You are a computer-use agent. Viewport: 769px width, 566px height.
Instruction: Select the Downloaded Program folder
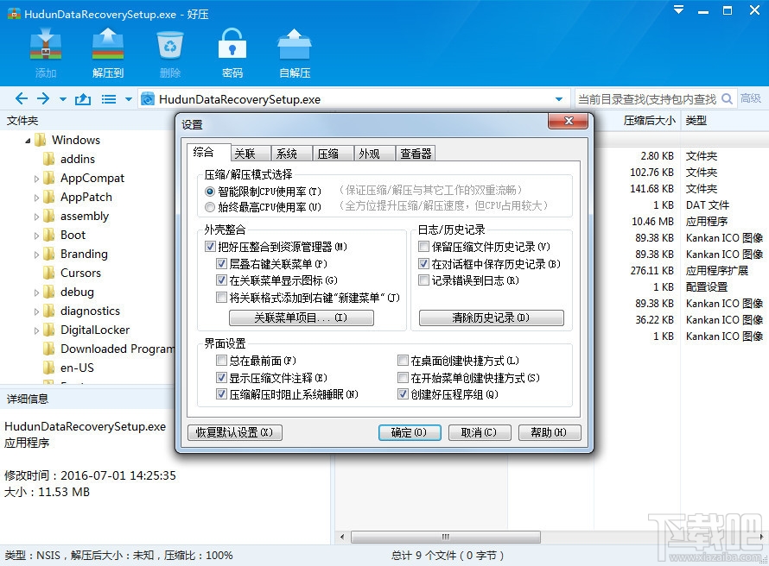[x=118, y=349]
